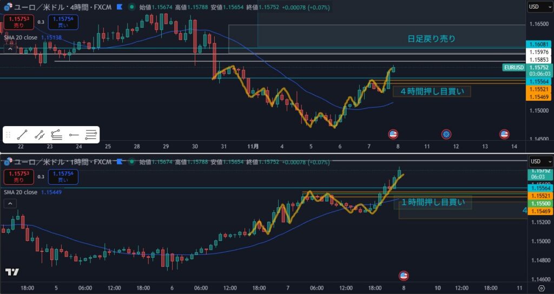Select the horizontal line tool in the floating toolbar
554x294 pixels.
point(91,135)
